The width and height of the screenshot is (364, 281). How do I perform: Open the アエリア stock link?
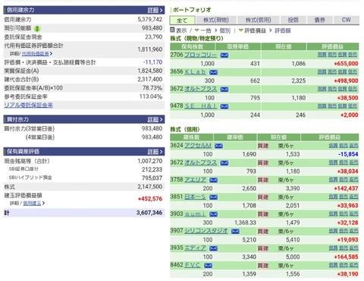point(195,180)
